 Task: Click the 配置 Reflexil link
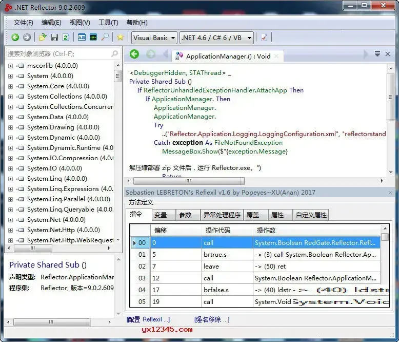coord(148,319)
